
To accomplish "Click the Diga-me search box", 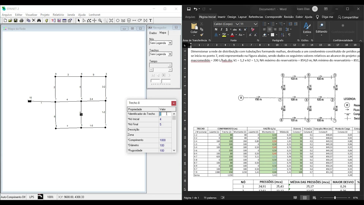I will [x=325, y=17].
